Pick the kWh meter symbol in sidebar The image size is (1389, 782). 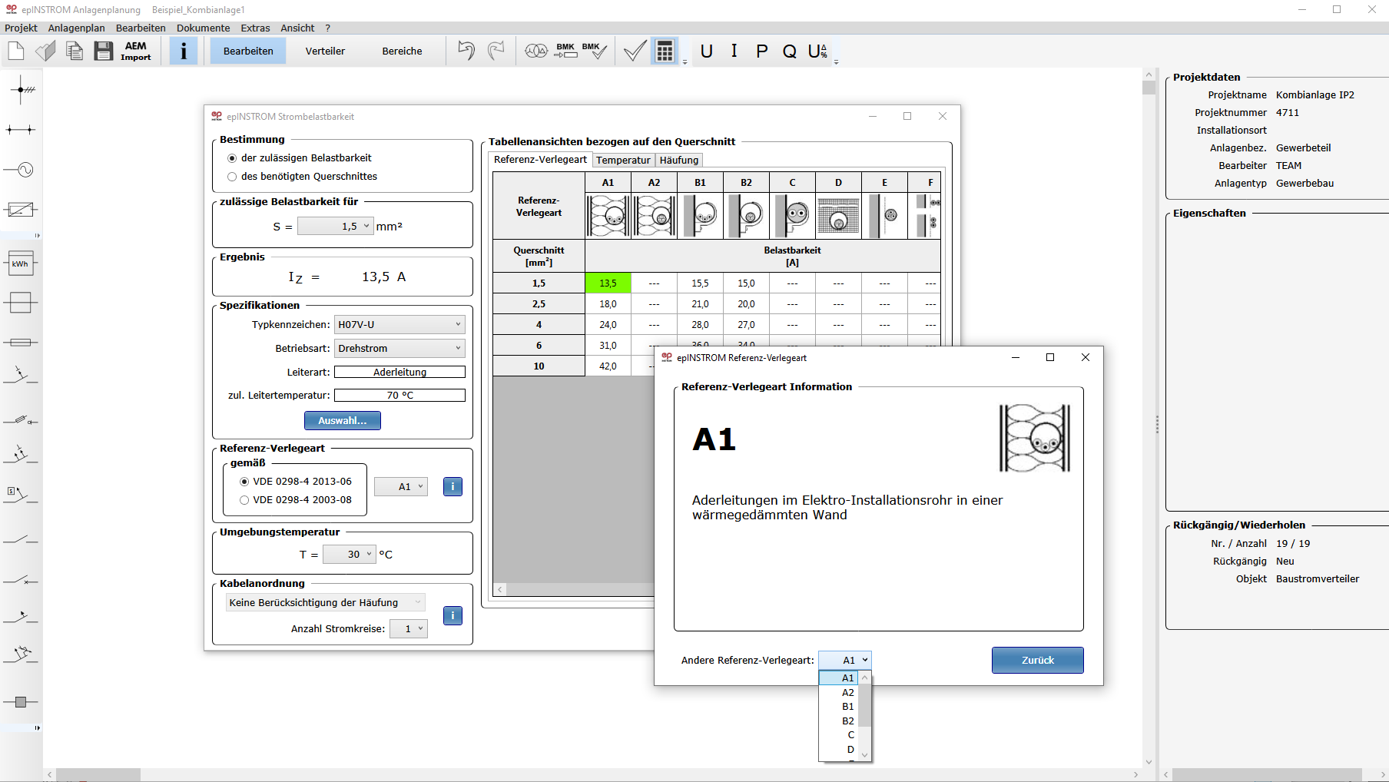tap(21, 263)
